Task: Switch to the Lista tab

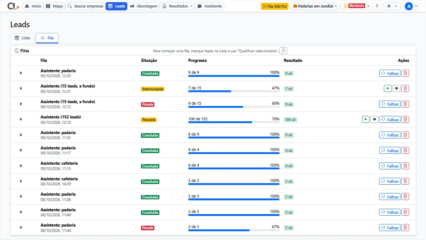Action: (22, 38)
